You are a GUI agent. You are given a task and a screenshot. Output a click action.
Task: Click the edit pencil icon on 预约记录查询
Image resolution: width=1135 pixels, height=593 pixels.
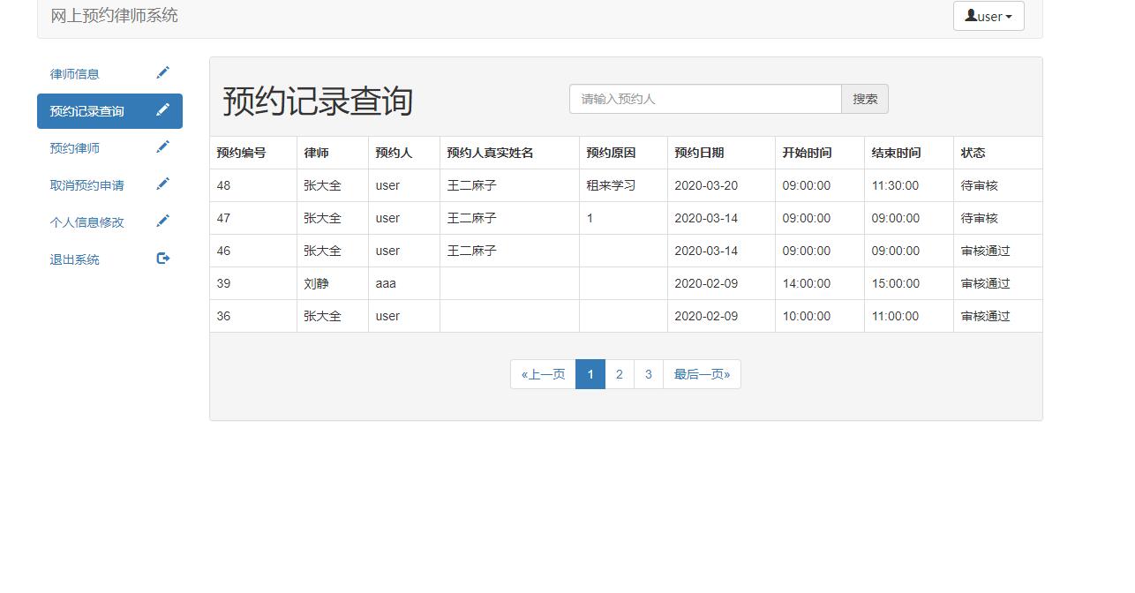click(x=162, y=110)
